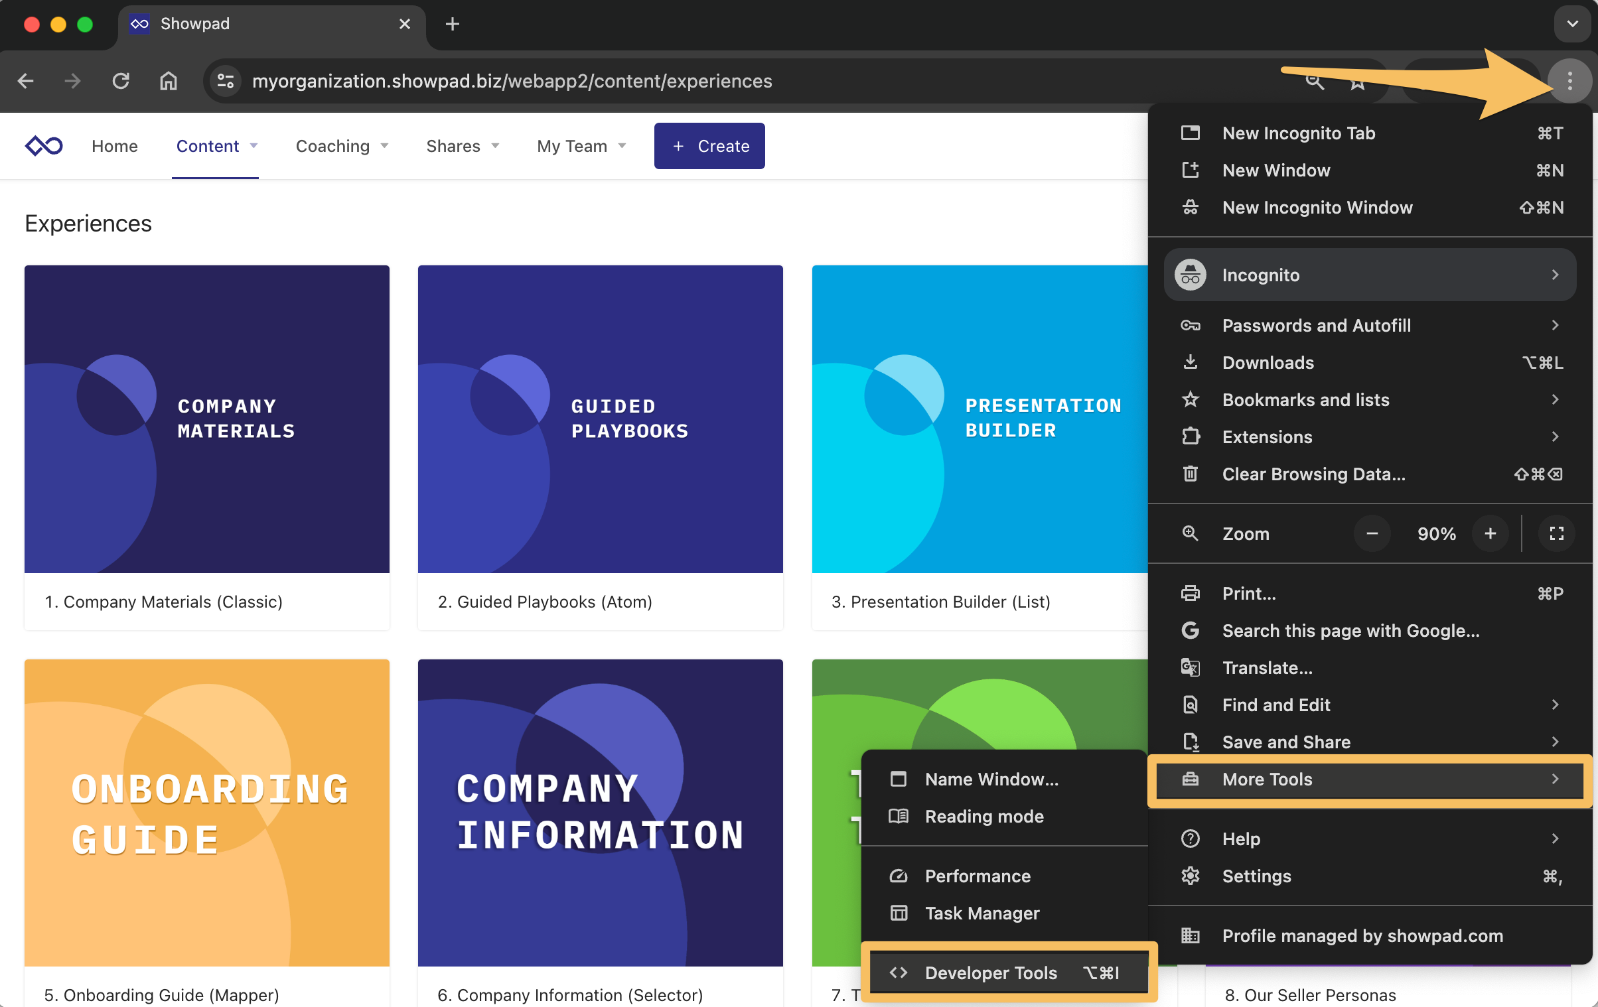The width and height of the screenshot is (1598, 1007).
Task: Click '5. Onboarding Guide (Mapper)' title
Action: tap(161, 994)
